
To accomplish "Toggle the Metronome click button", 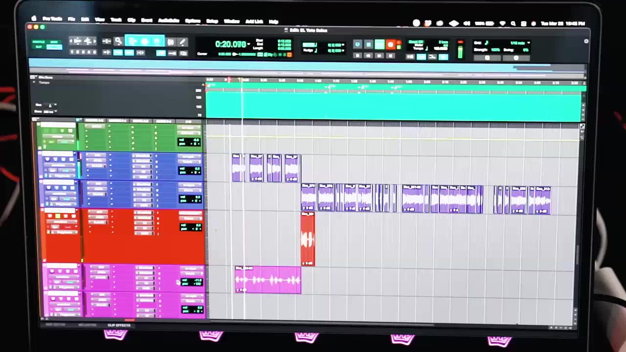I will (x=421, y=57).
